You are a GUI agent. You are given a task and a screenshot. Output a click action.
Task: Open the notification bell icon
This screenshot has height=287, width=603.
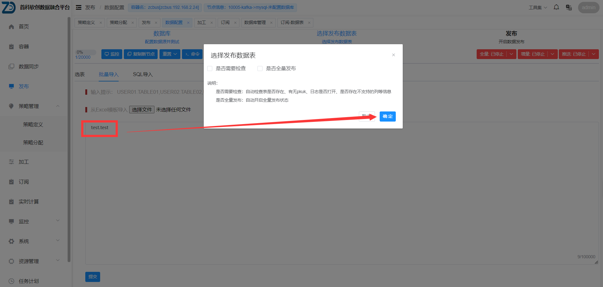[556, 7]
